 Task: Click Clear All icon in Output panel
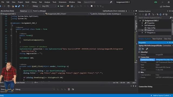point(69,89)
